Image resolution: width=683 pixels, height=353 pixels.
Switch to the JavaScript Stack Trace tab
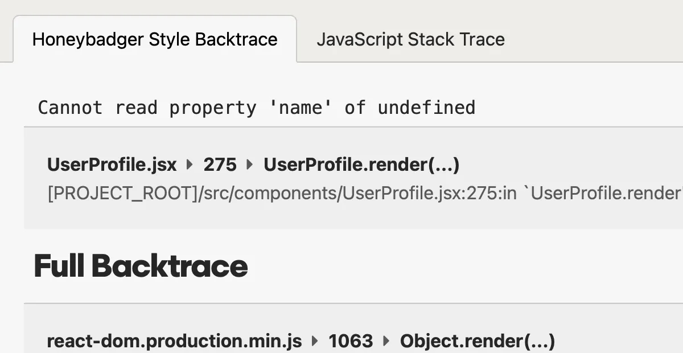(410, 39)
